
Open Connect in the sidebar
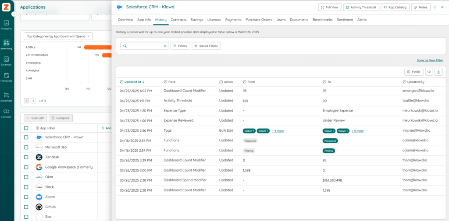(x=6, y=113)
